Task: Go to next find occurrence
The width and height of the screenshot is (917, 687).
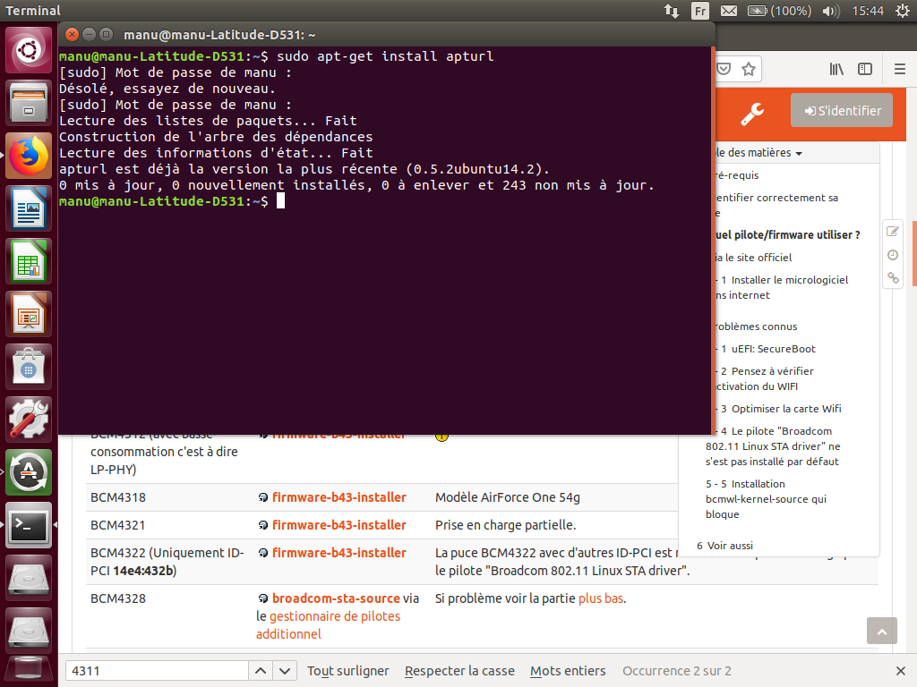Action: [285, 671]
